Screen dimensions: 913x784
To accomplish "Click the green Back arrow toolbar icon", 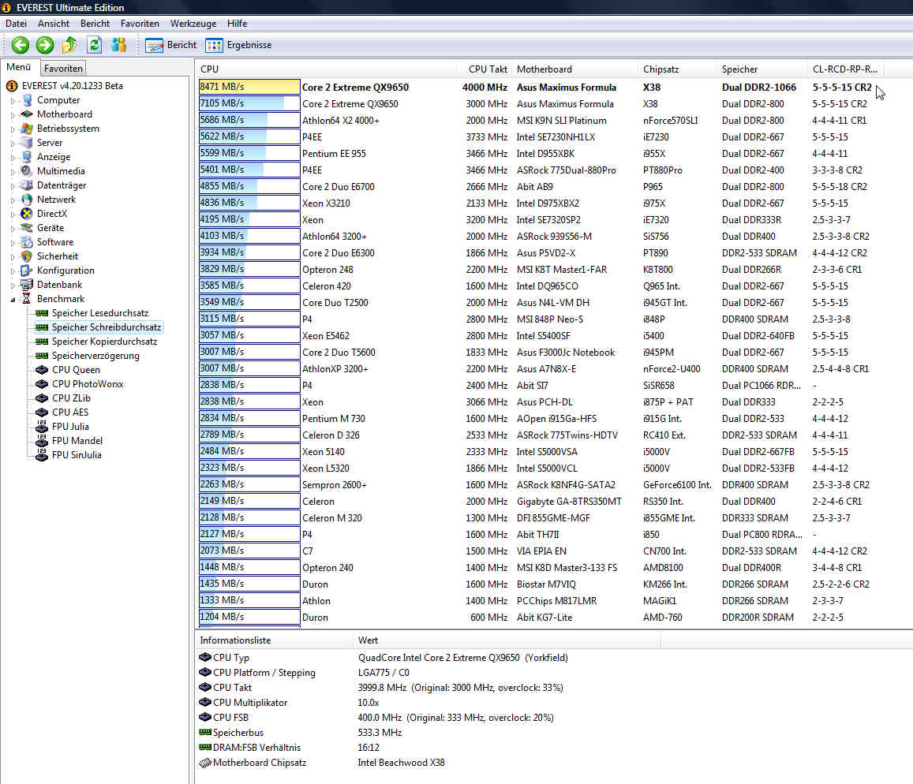I will click(21, 45).
